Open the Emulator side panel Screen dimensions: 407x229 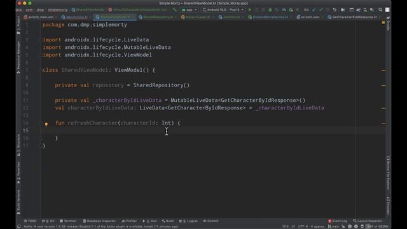tap(388, 206)
